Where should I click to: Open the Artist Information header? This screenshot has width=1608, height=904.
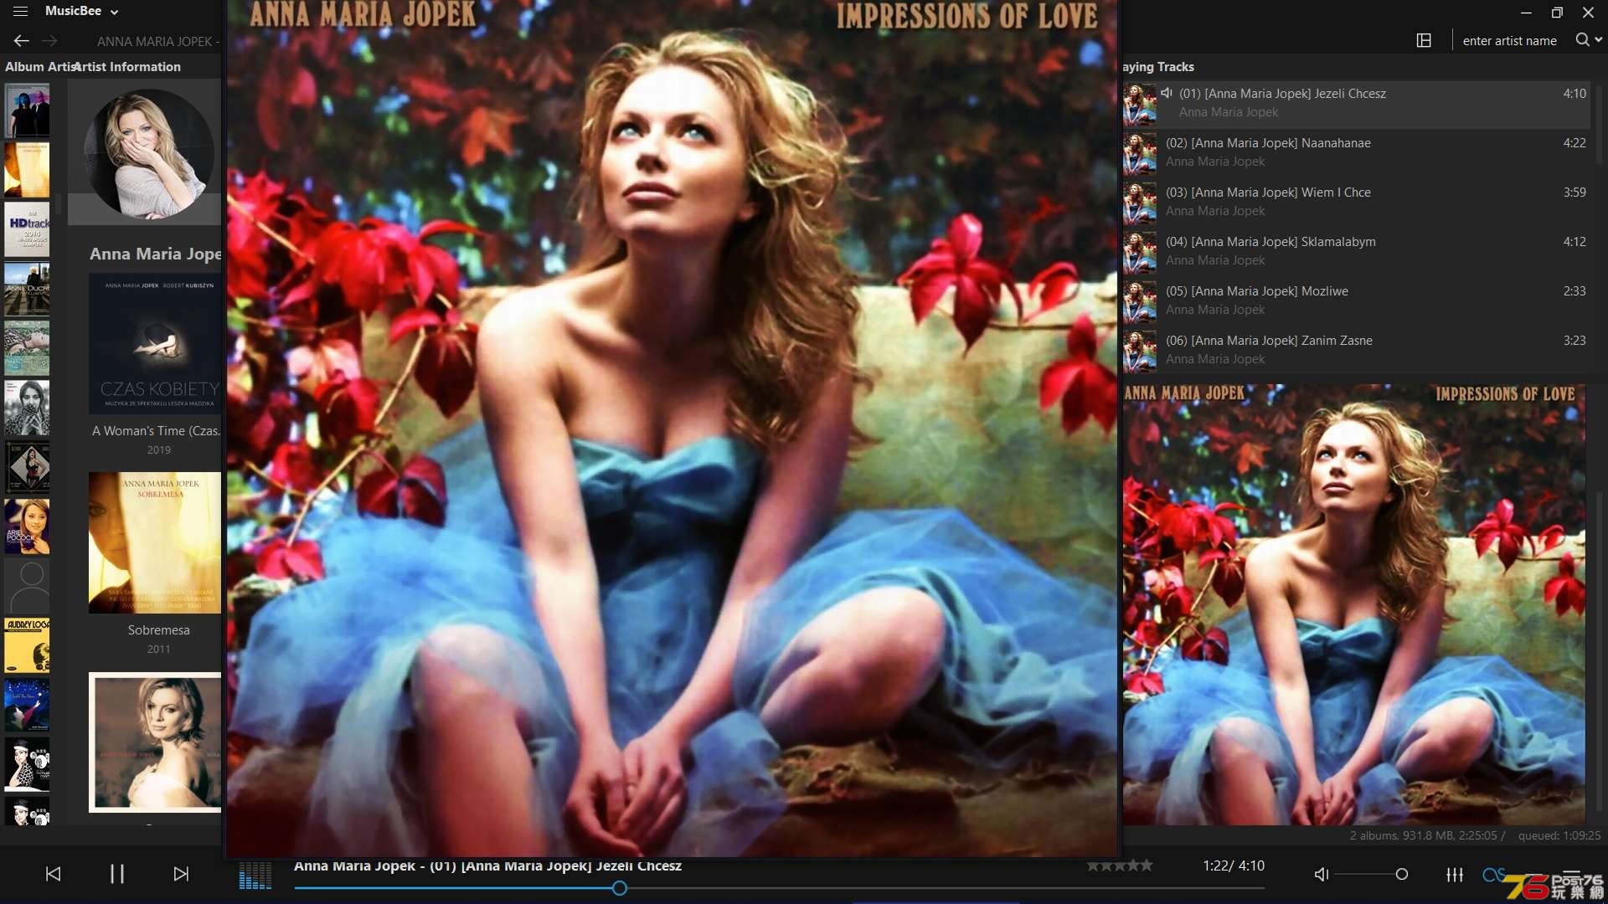coord(127,67)
